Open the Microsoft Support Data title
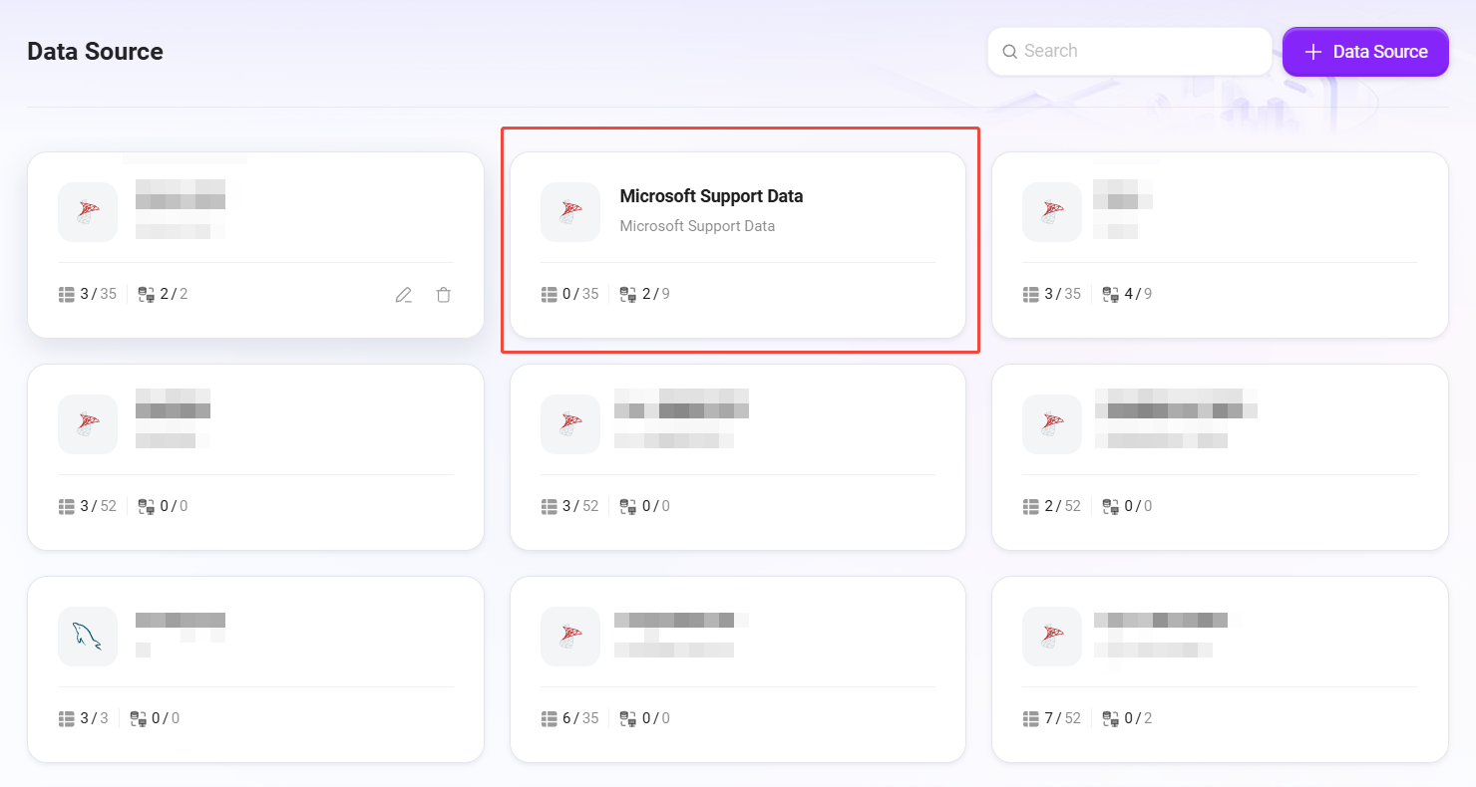Screen dimensions: 1476x787 point(711,196)
